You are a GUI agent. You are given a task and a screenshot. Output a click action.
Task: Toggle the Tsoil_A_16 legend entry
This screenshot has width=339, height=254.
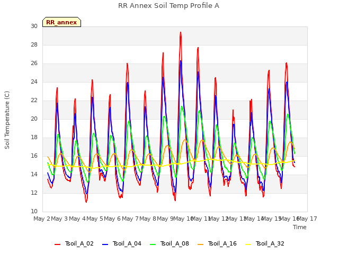point(217,244)
